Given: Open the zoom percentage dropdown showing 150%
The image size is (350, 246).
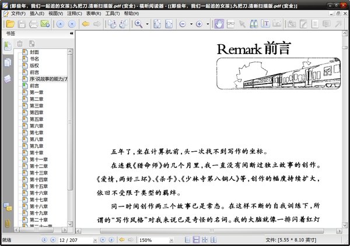Looking at the screenshot, I should coord(171,240).
